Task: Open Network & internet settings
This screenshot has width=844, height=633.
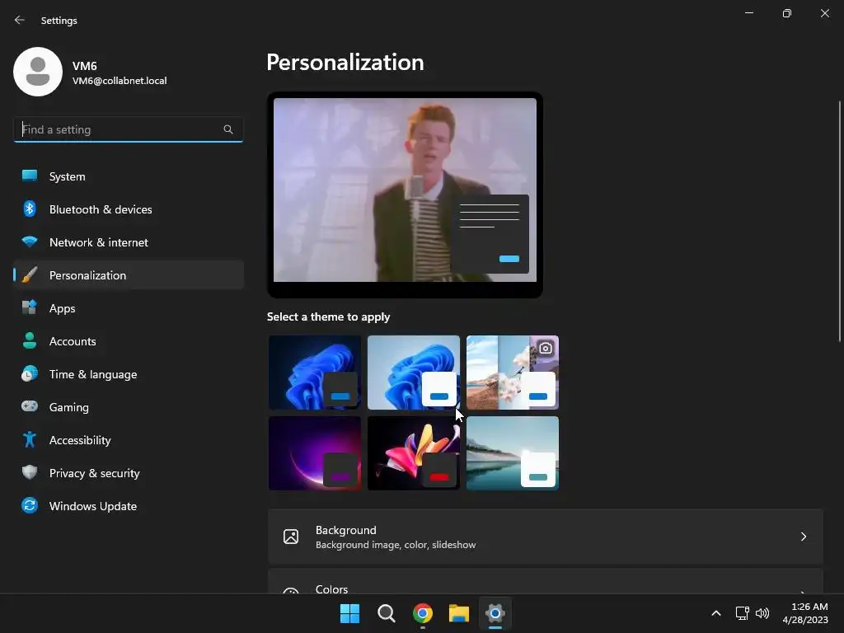Action: (129, 241)
